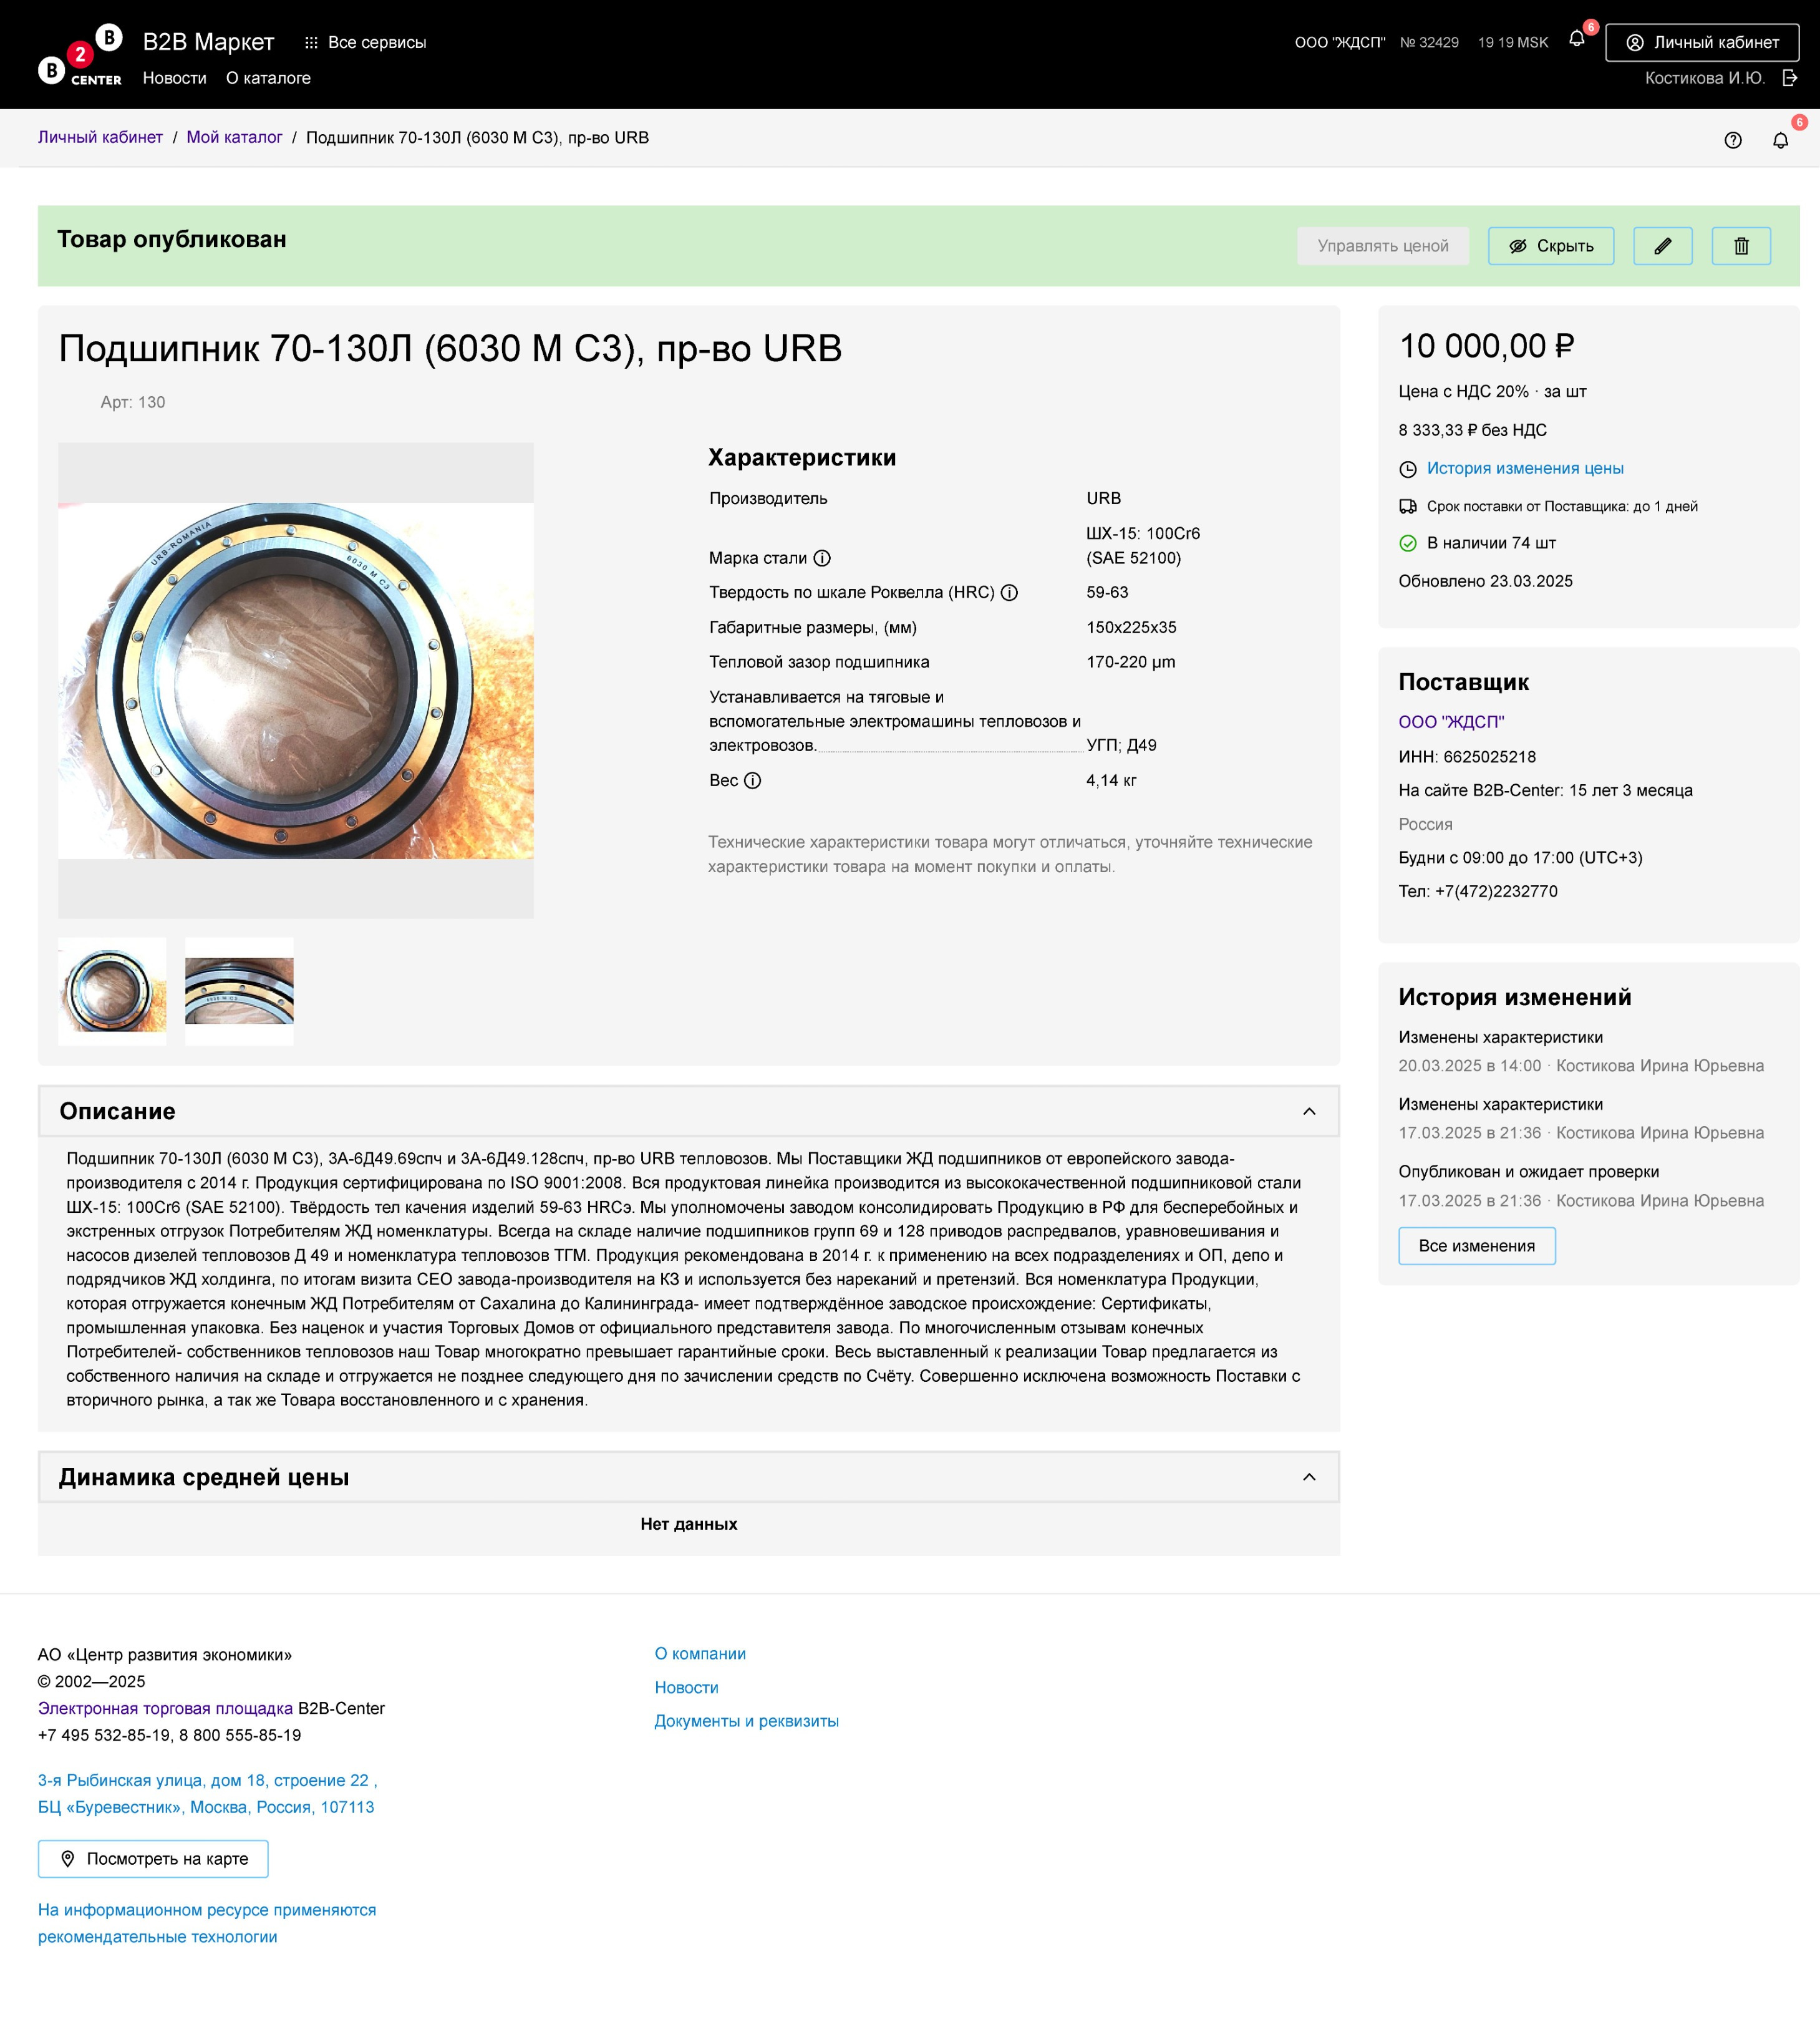Click the main bearing product image
The image size is (1820, 2017).
pos(296,681)
